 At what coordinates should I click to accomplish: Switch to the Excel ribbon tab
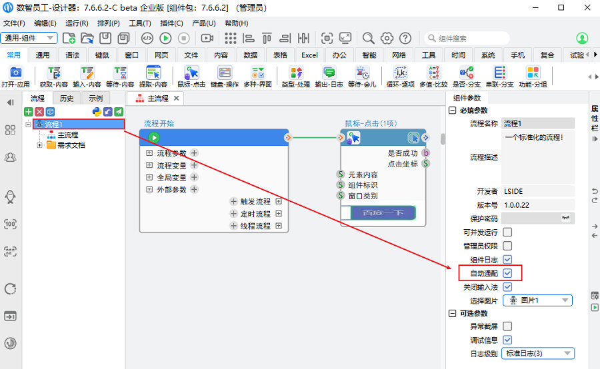(309, 55)
